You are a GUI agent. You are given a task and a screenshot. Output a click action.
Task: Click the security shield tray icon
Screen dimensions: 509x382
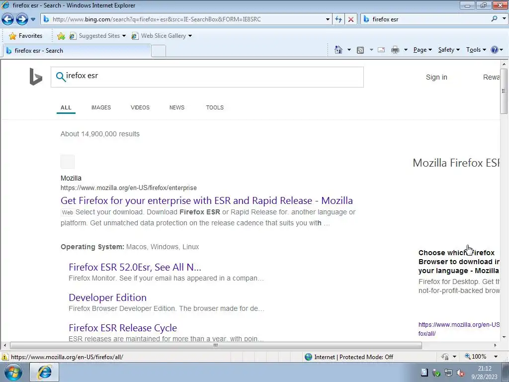[x=436, y=373]
